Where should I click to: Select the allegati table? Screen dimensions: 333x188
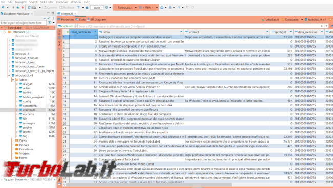(x=28, y=84)
